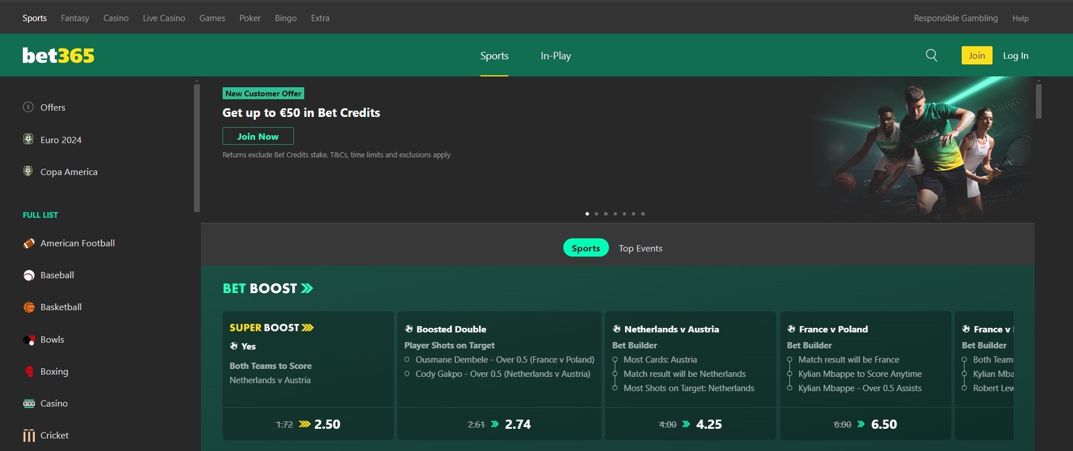Open the In-Play tab
The height and width of the screenshot is (451, 1073).
[555, 56]
